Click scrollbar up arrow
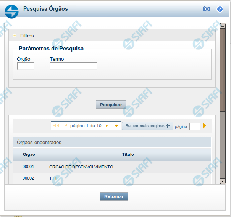 [x=223, y=26]
